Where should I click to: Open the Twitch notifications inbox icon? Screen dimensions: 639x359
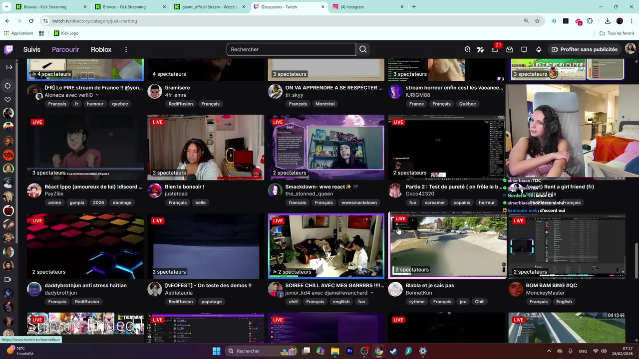(x=509, y=49)
